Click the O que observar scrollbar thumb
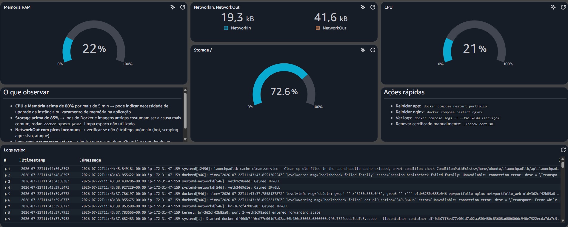 185,110
